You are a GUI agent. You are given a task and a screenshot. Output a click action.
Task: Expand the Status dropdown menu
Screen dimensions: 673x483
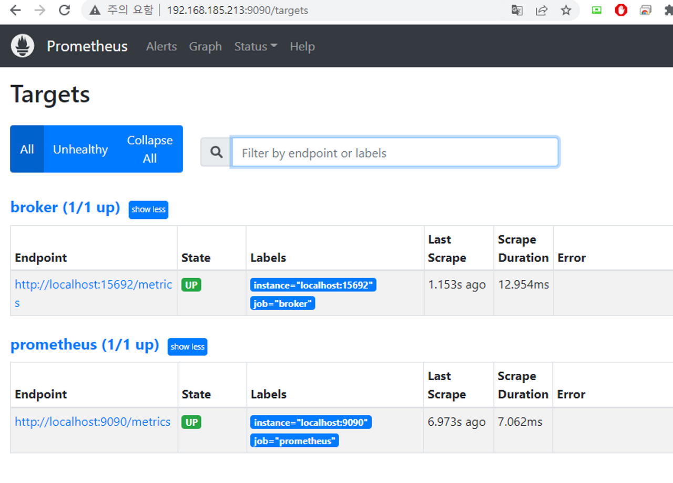pos(256,46)
